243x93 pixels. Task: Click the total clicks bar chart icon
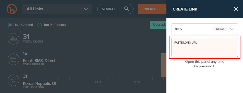click(x=14, y=39)
